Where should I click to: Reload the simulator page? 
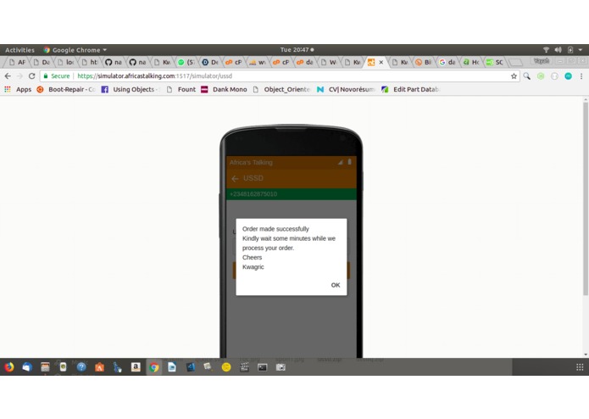point(32,75)
